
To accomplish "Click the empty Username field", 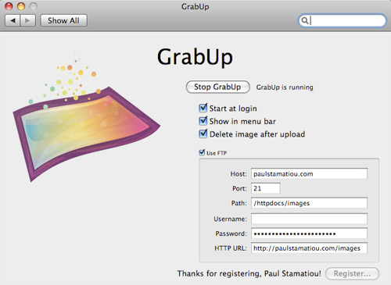I will (309, 219).
